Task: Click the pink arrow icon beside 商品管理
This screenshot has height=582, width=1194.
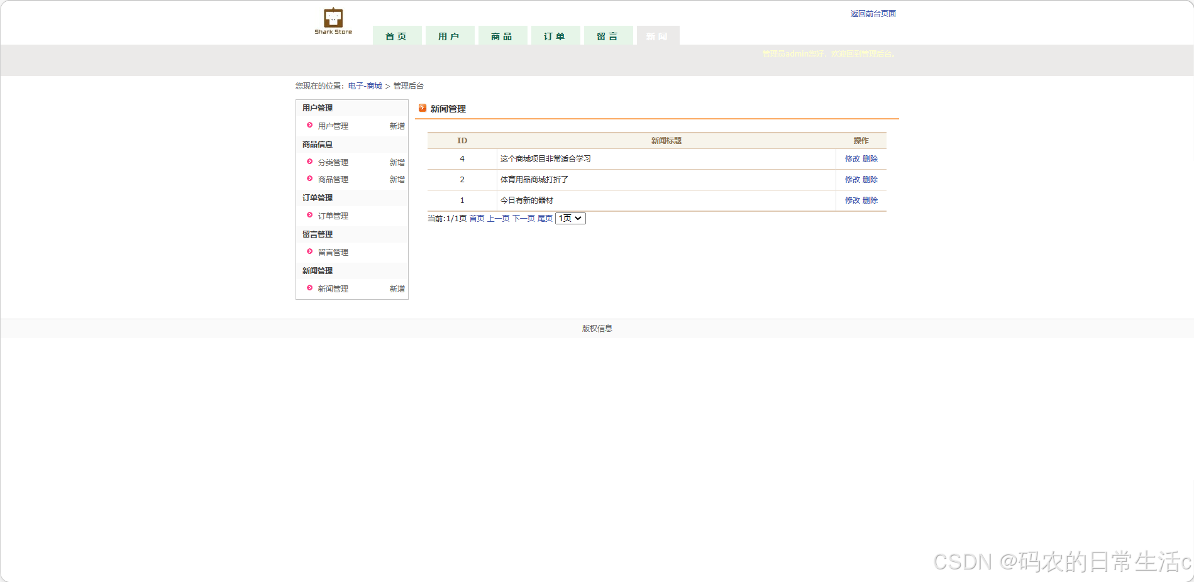Action: (x=309, y=179)
